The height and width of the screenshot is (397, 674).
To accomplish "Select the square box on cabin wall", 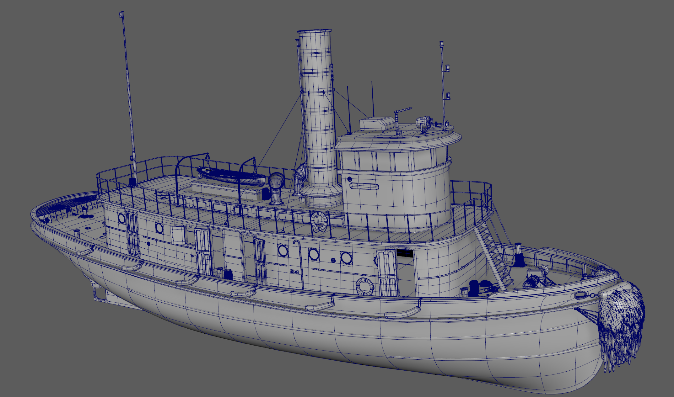I will tap(178, 235).
